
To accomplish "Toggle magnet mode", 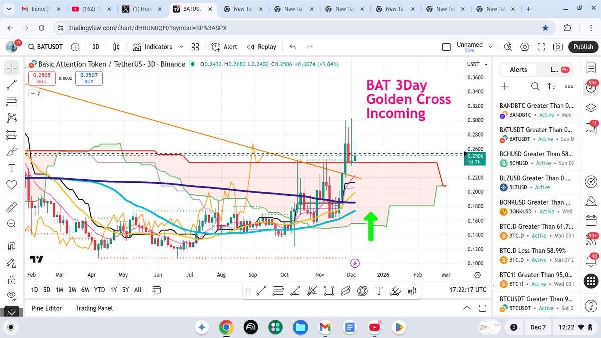I will click(x=12, y=246).
